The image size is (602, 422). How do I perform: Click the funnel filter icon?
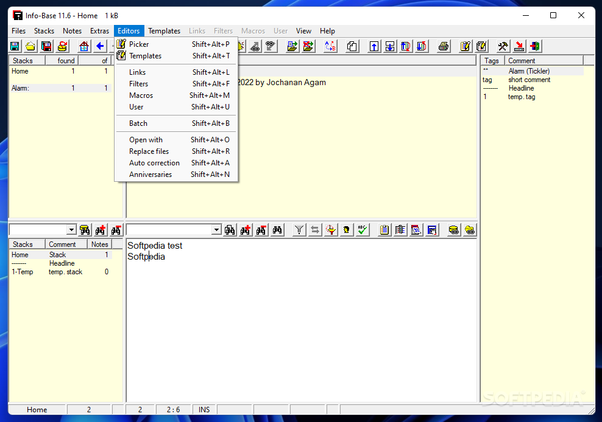pos(299,230)
